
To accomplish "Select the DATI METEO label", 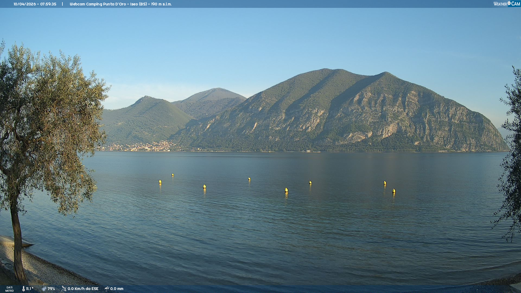I will pyautogui.click(x=9, y=289).
